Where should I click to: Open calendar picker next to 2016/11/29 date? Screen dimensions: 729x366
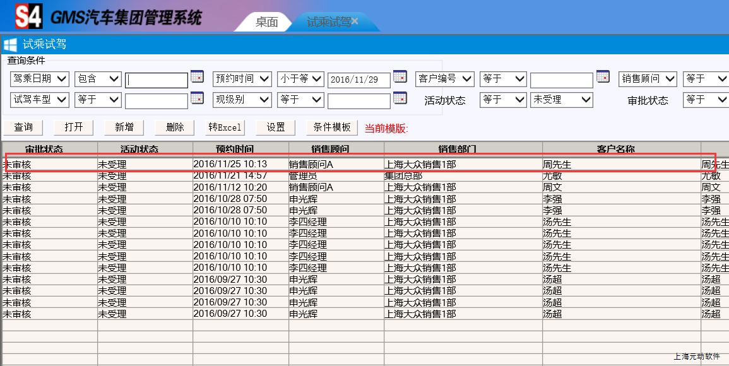tap(400, 77)
